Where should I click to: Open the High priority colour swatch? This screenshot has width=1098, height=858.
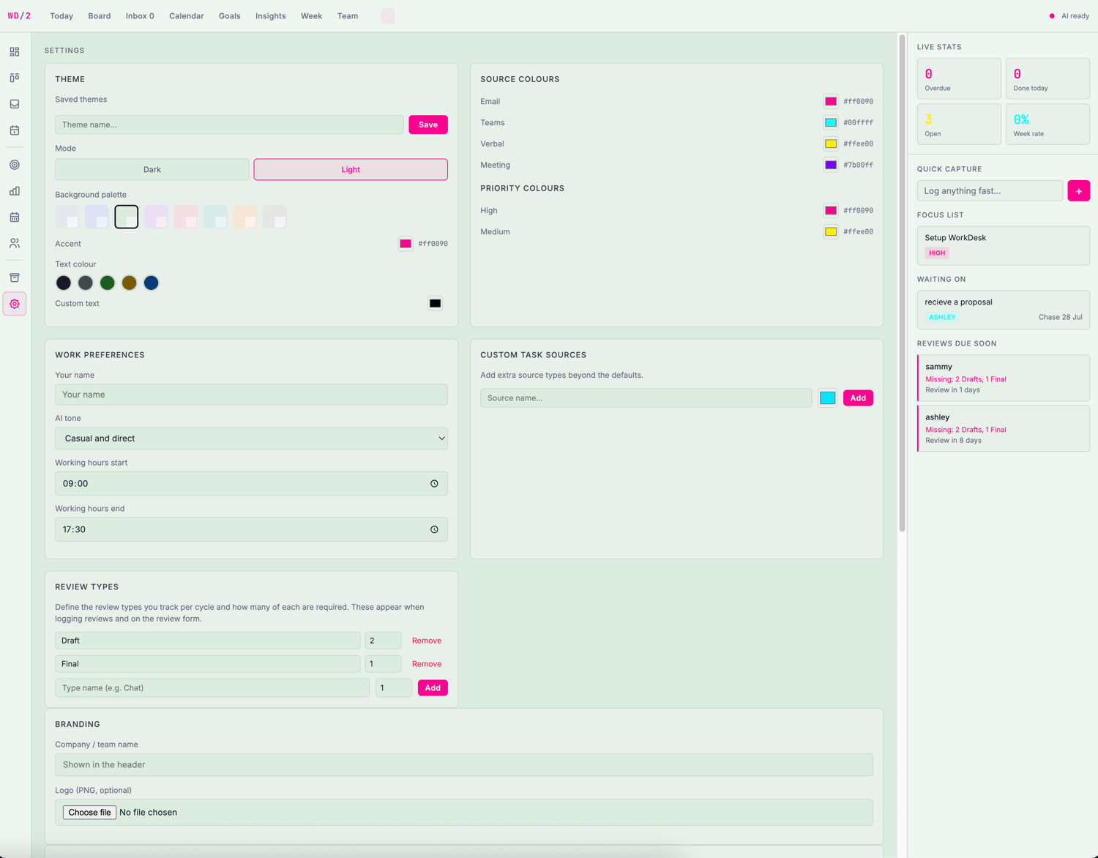831,211
